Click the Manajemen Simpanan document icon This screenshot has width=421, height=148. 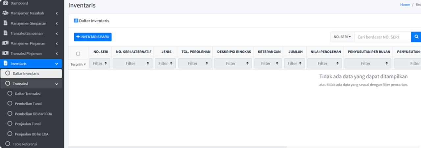(x=5, y=23)
